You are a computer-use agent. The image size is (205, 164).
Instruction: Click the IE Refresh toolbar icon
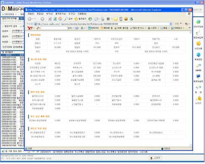55,19
